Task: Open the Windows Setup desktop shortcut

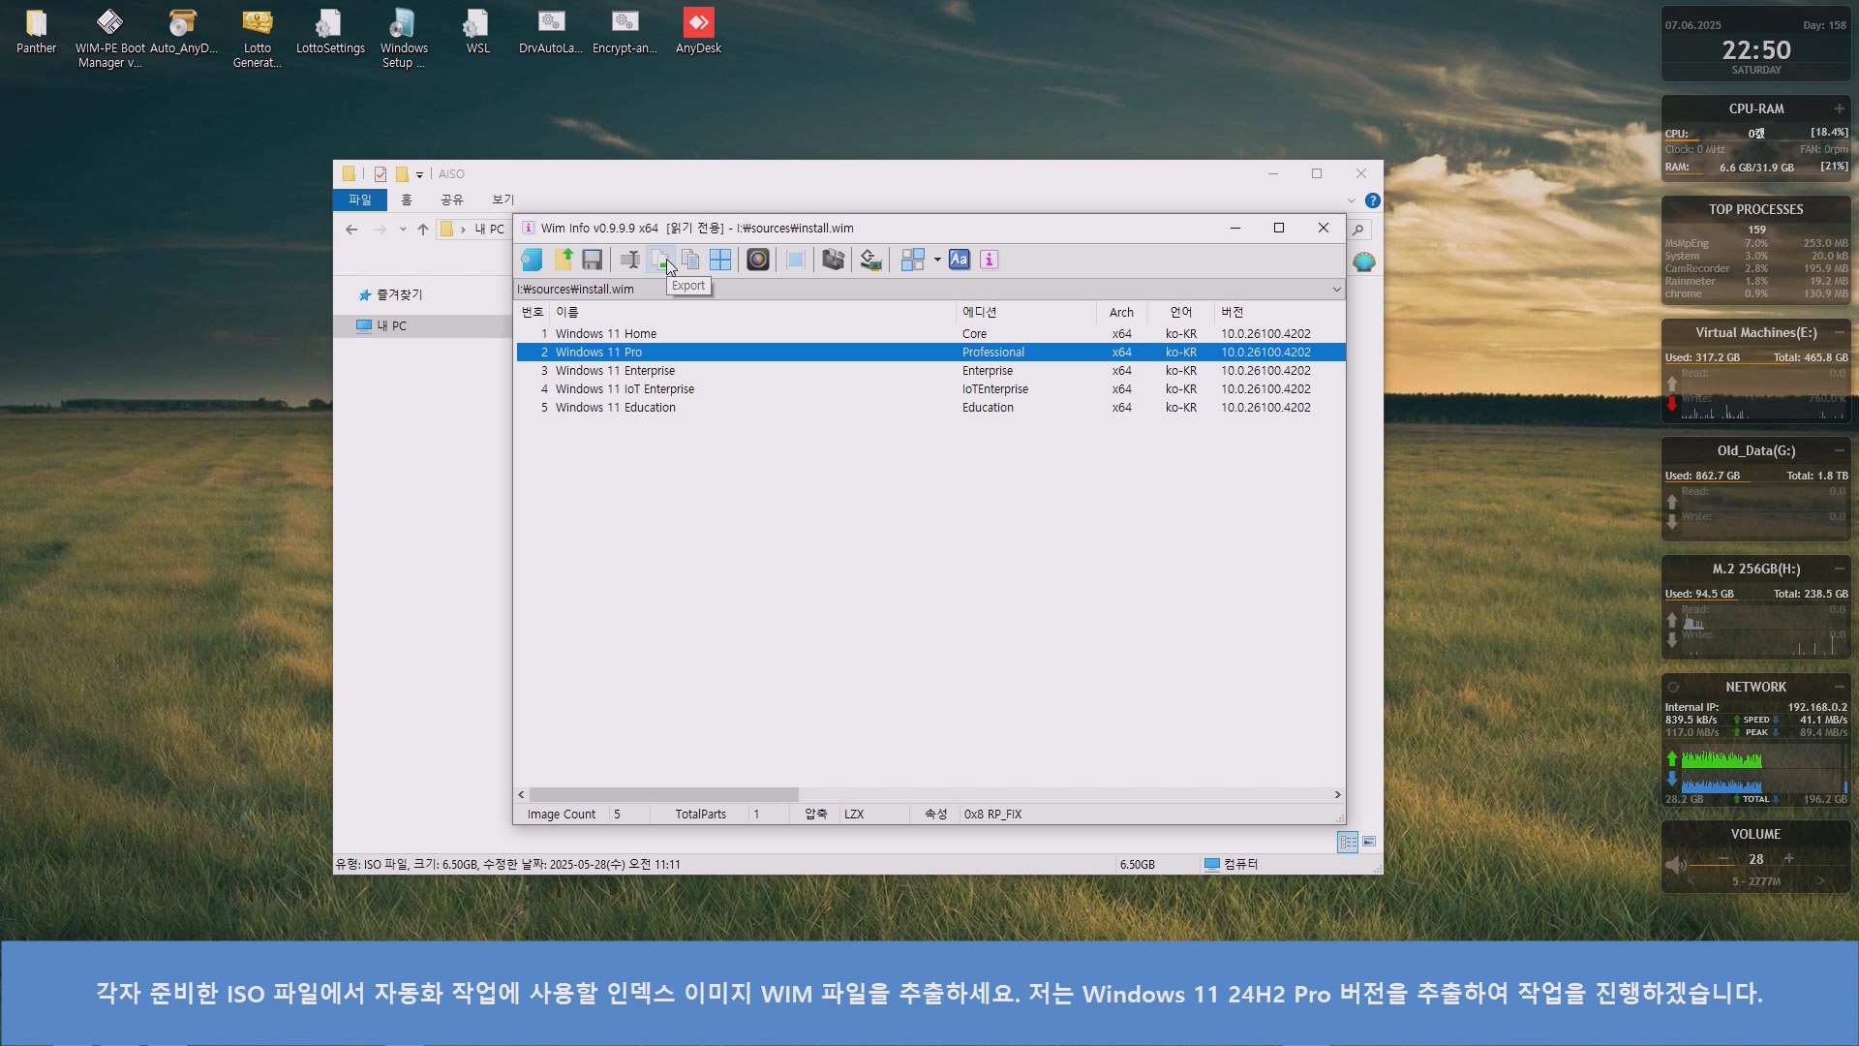Action: (404, 39)
